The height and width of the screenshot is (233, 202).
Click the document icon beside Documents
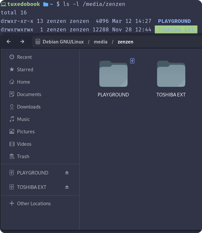tap(12, 94)
